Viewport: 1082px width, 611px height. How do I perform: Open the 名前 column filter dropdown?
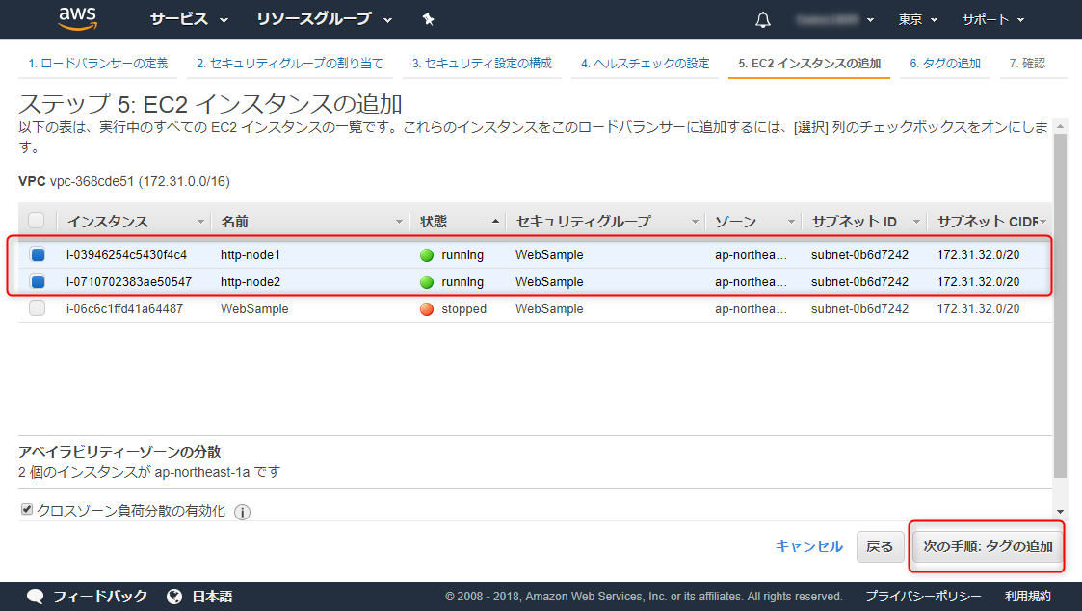coord(400,220)
